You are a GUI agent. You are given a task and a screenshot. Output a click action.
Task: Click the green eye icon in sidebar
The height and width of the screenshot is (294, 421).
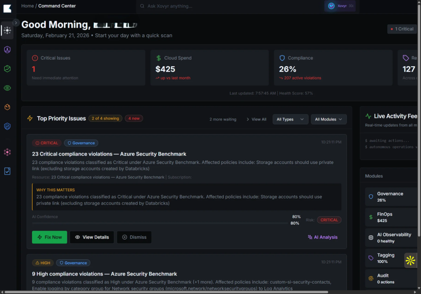[7, 88]
